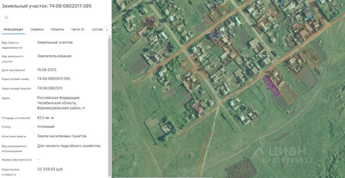The height and width of the screenshot is (178, 345).
Task: Open the Объекты tab
Action: click(x=57, y=29)
